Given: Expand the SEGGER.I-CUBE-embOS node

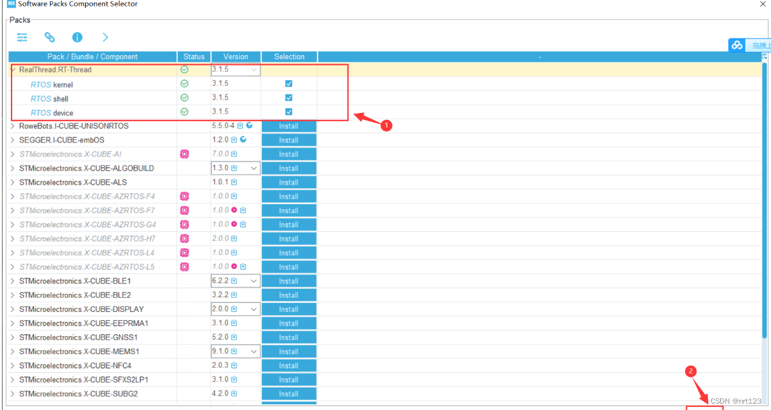Looking at the screenshot, I should click(x=12, y=140).
